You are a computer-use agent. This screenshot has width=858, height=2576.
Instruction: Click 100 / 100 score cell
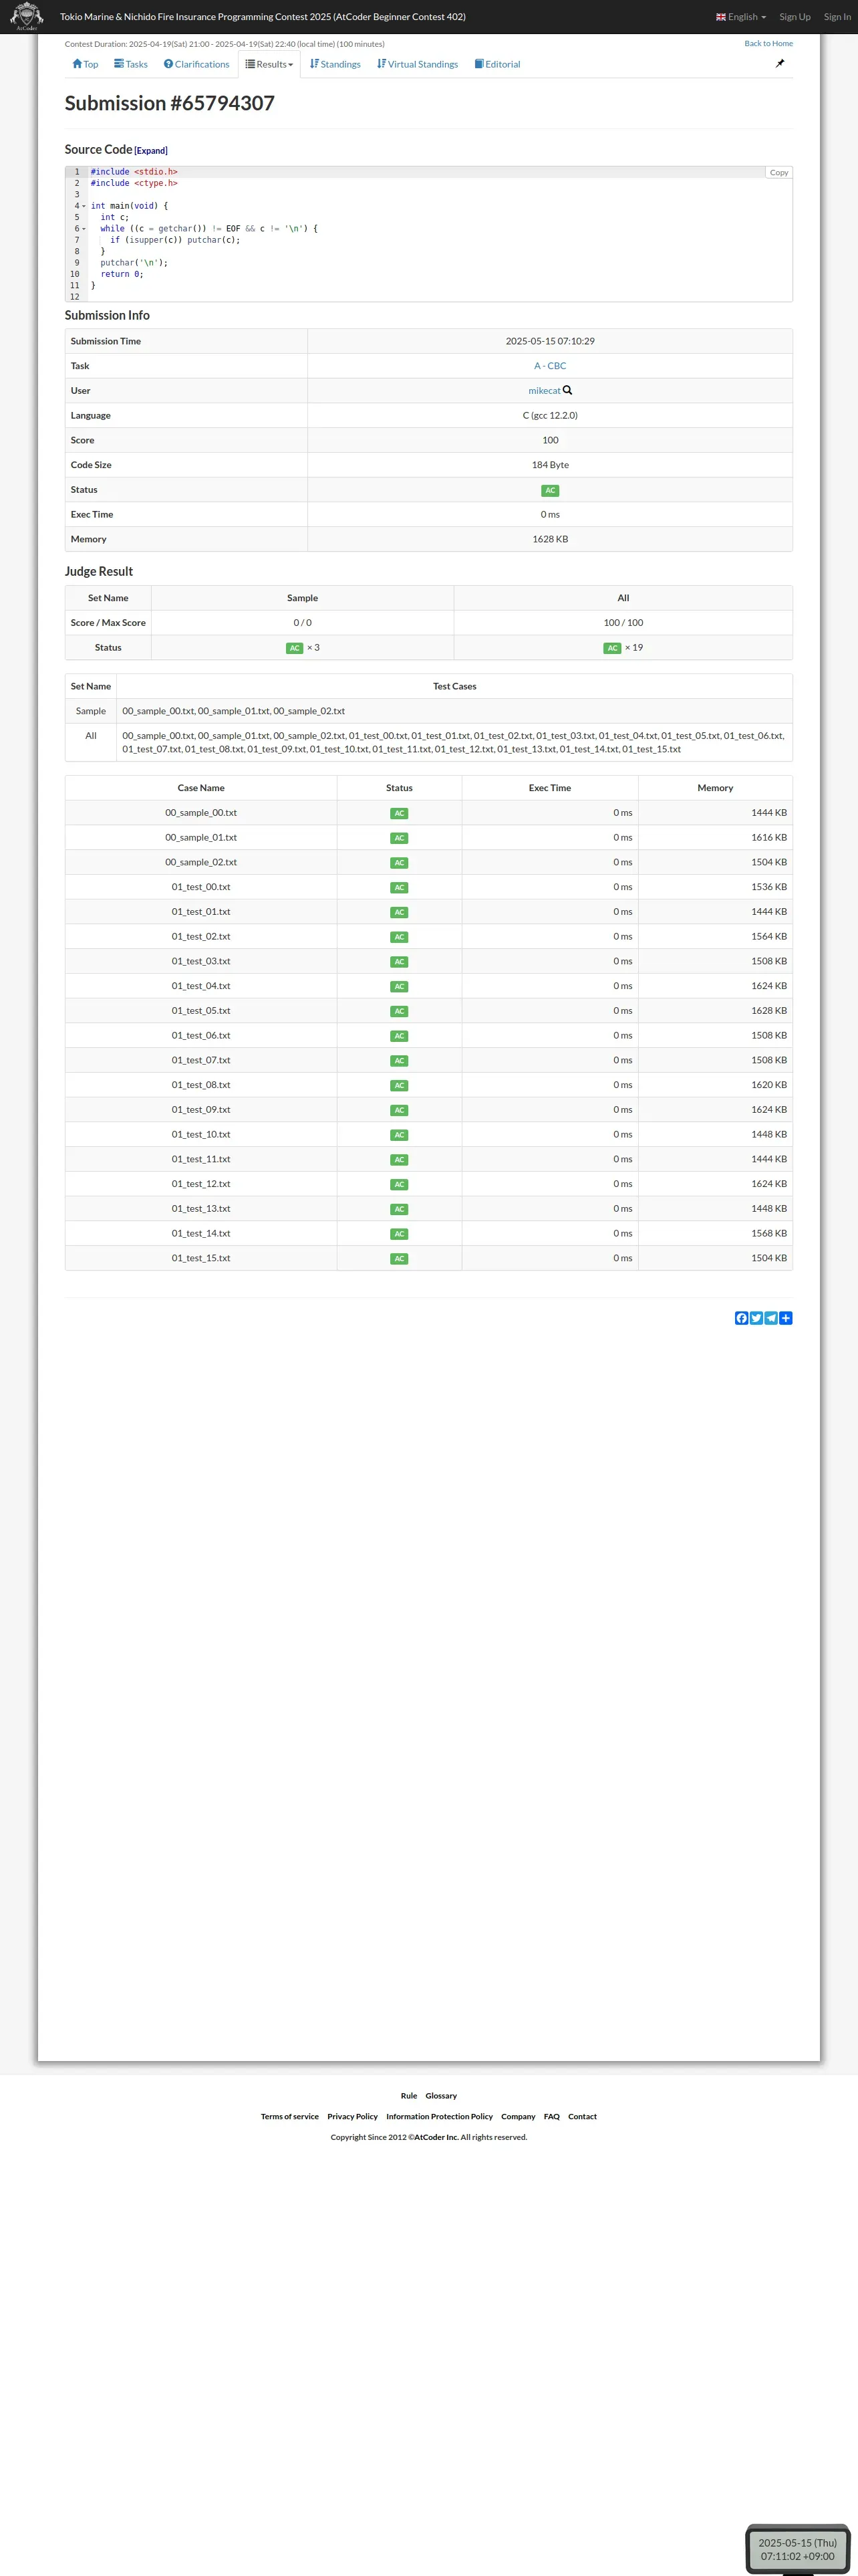(x=623, y=623)
